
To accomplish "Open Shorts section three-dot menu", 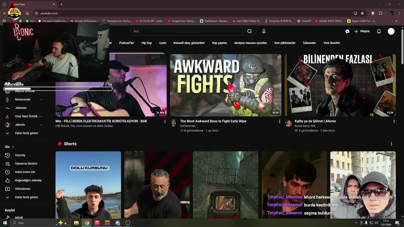I will pyautogui.click(x=391, y=144).
